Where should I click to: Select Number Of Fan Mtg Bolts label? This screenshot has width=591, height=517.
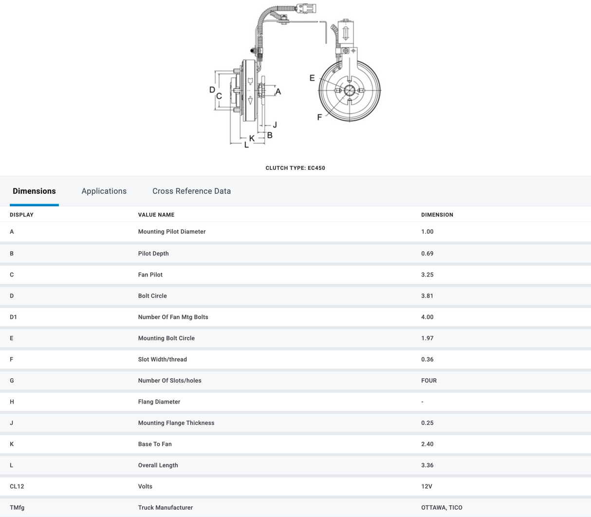pos(173,317)
